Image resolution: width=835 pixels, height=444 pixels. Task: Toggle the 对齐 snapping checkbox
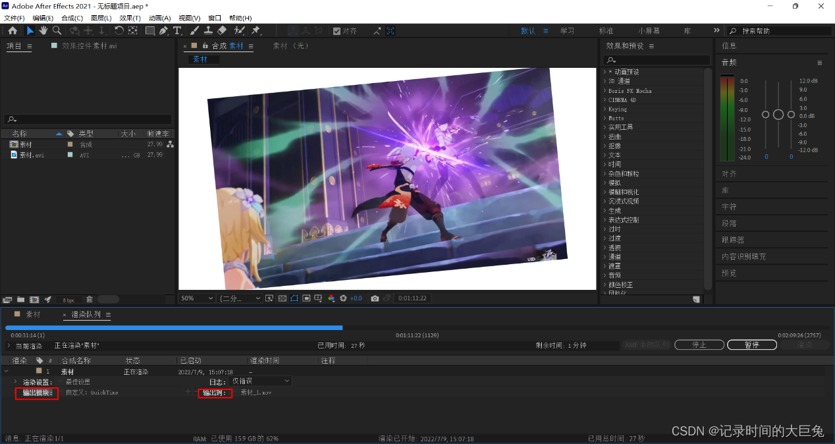[337, 31]
